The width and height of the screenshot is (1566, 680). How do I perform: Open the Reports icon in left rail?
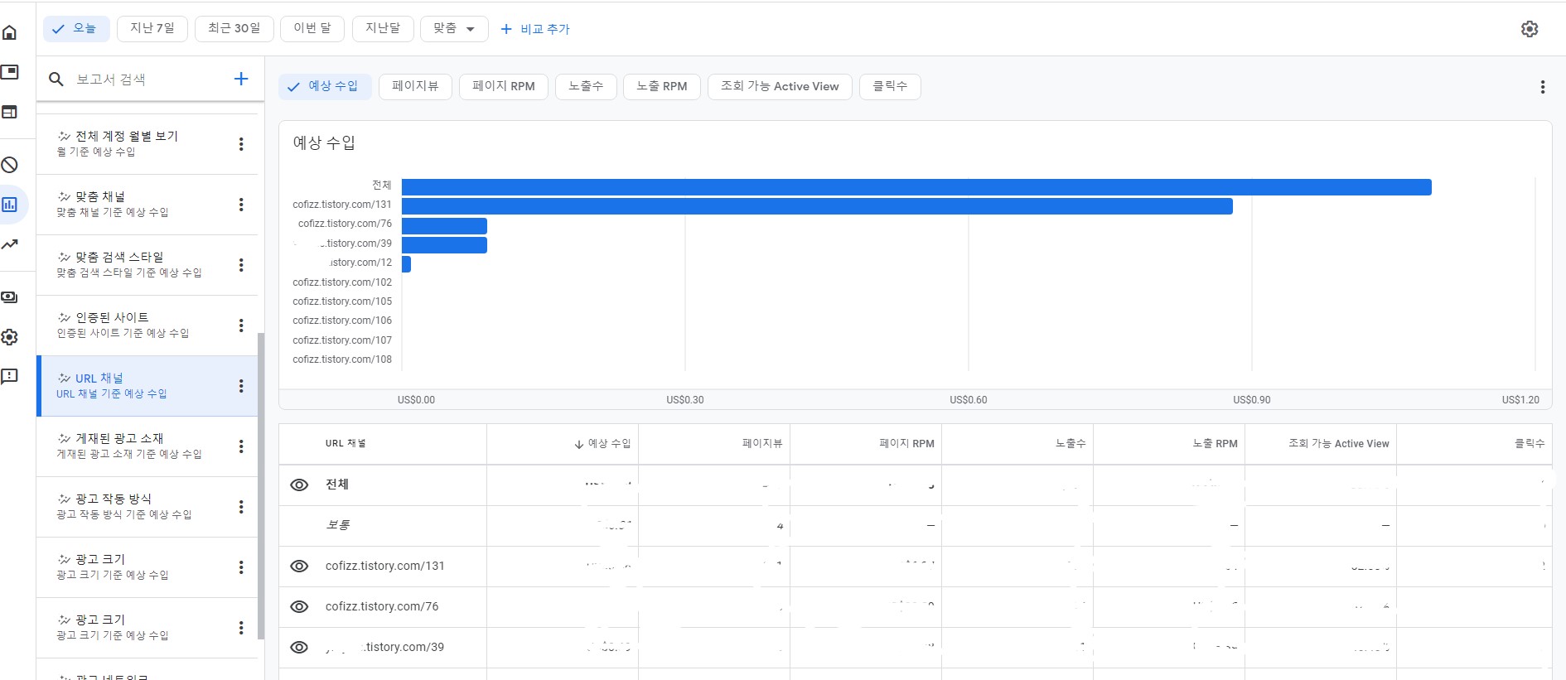coord(10,205)
